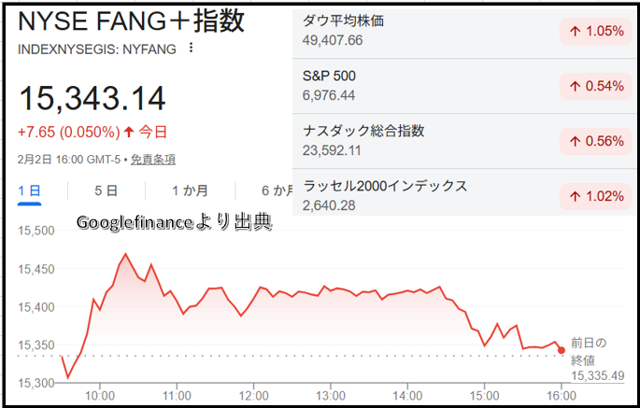This screenshot has height=408, width=640.
Task: Switch to the 5日 chart range tab
Action: click(106, 190)
